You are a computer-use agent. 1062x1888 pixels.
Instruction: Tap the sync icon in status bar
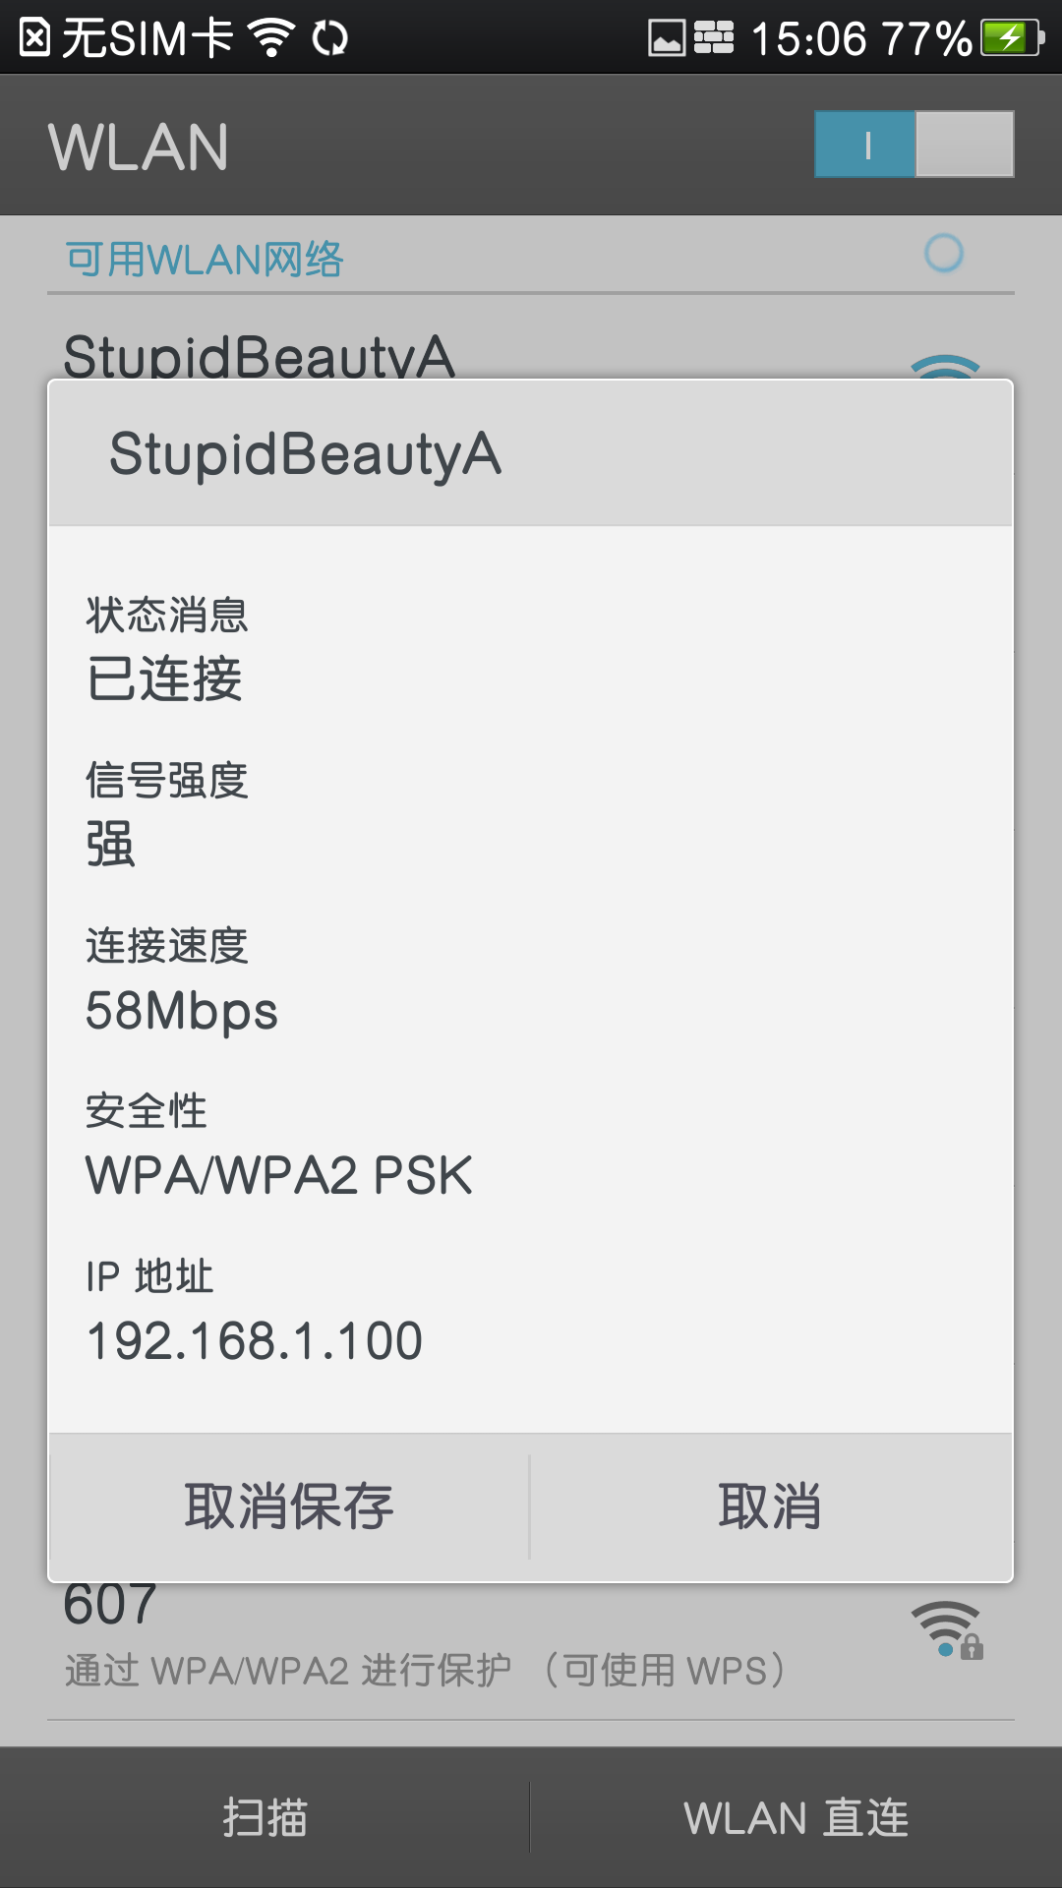329,38
